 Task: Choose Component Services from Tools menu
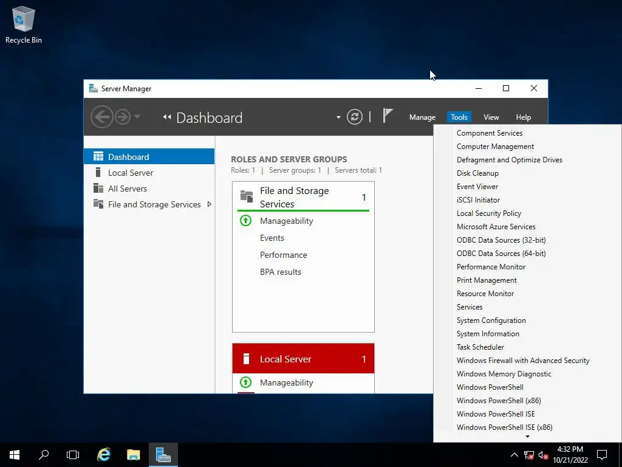coord(527,133)
